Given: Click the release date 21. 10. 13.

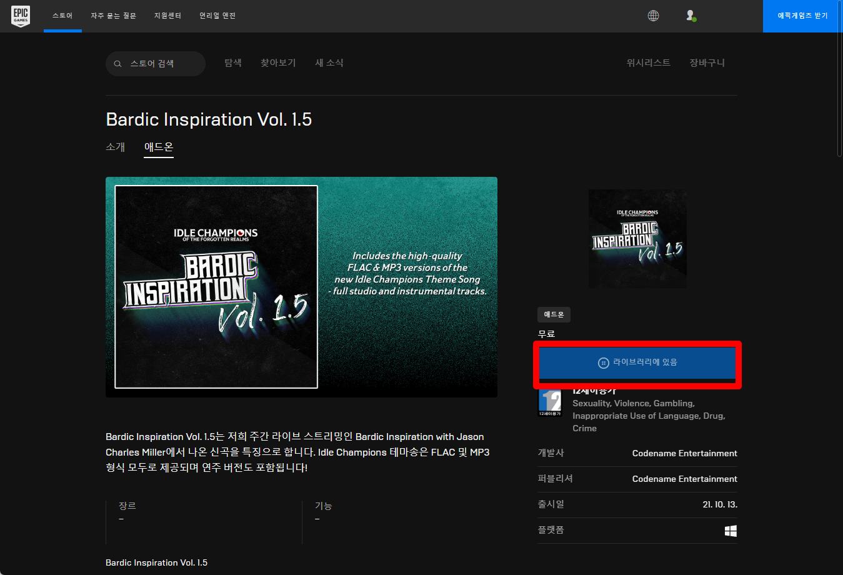Looking at the screenshot, I should (720, 504).
